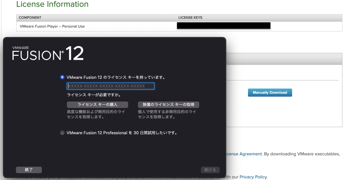
Task: Select the 'have a license key' radio option
Action: pos(62,77)
